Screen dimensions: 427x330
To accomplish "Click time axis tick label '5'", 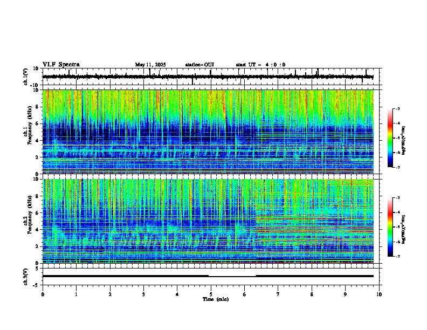I will [x=211, y=294].
